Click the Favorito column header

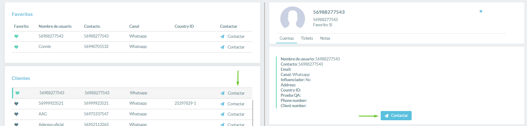[x=21, y=26]
